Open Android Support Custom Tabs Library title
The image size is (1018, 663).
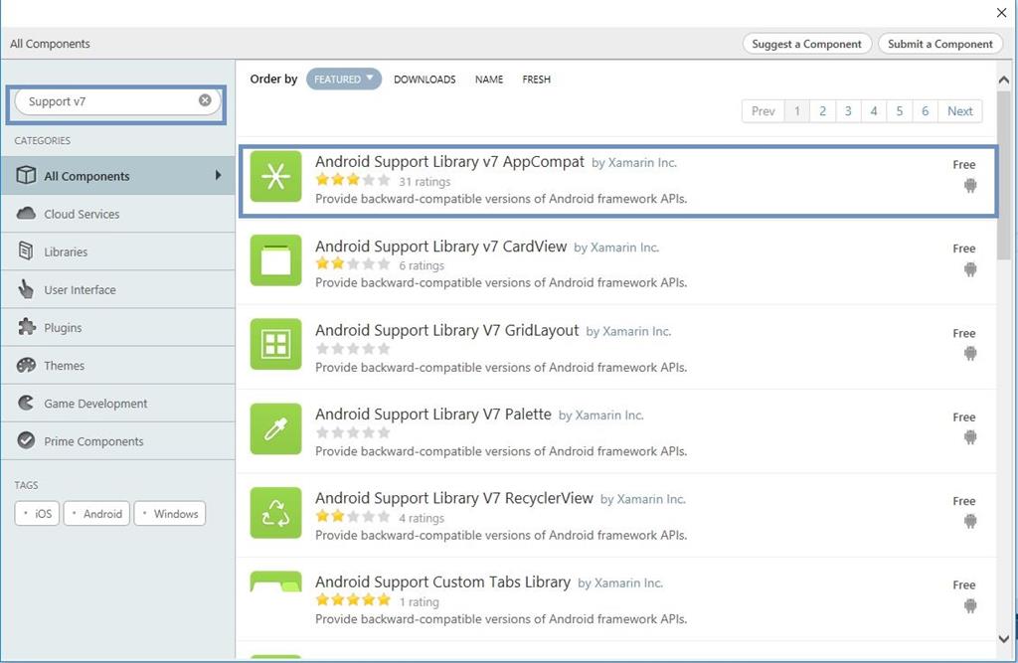tap(442, 581)
